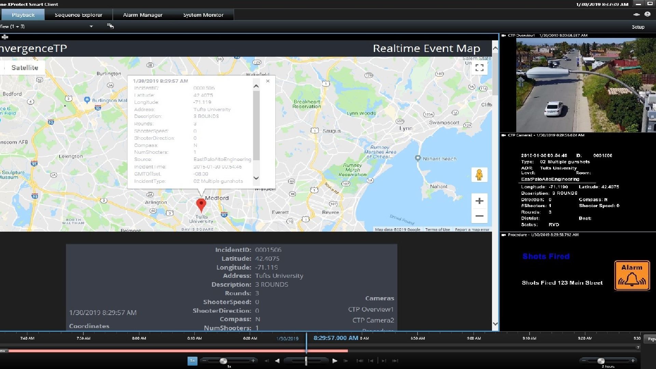Image resolution: width=656 pixels, height=369 pixels.
Task: Click the Realtime Event Map title
Action: [x=426, y=49]
